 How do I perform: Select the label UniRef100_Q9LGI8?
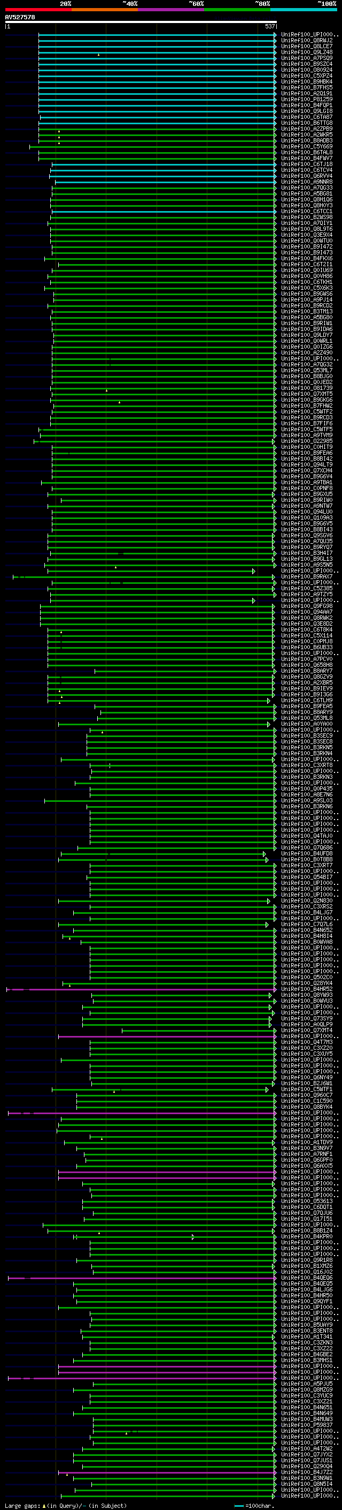coord(307,111)
